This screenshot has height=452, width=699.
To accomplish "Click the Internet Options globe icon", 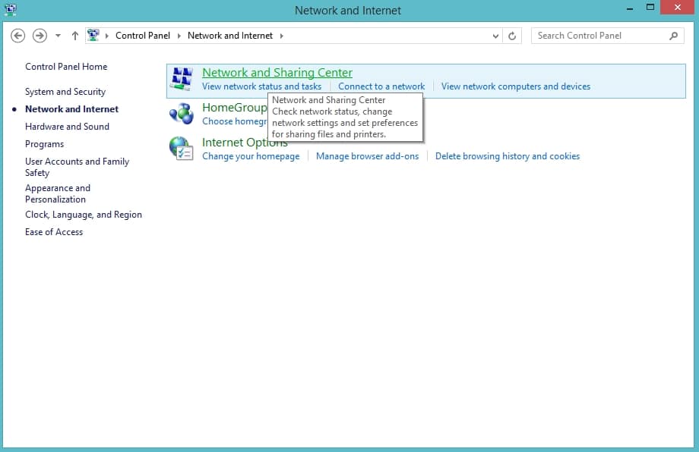I will pyautogui.click(x=181, y=148).
